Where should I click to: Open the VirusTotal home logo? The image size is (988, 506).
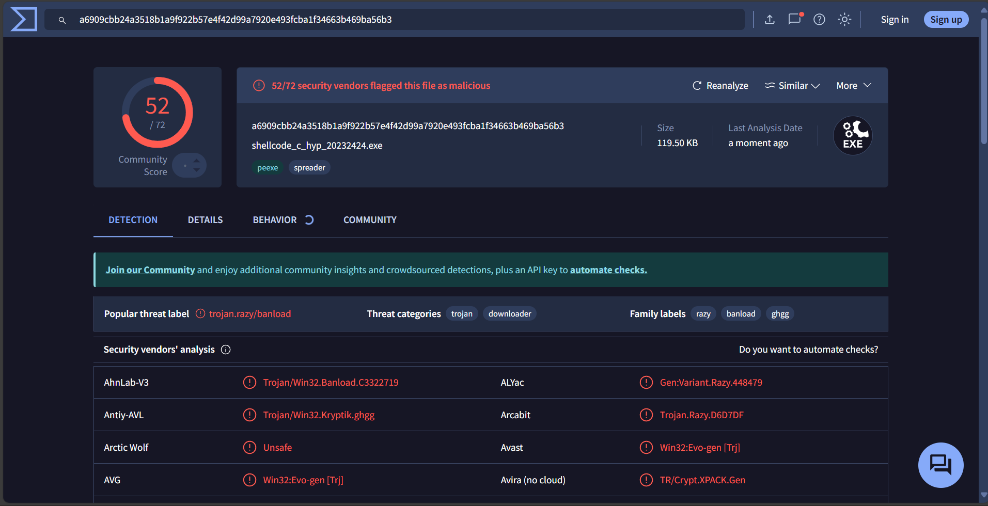pos(24,19)
